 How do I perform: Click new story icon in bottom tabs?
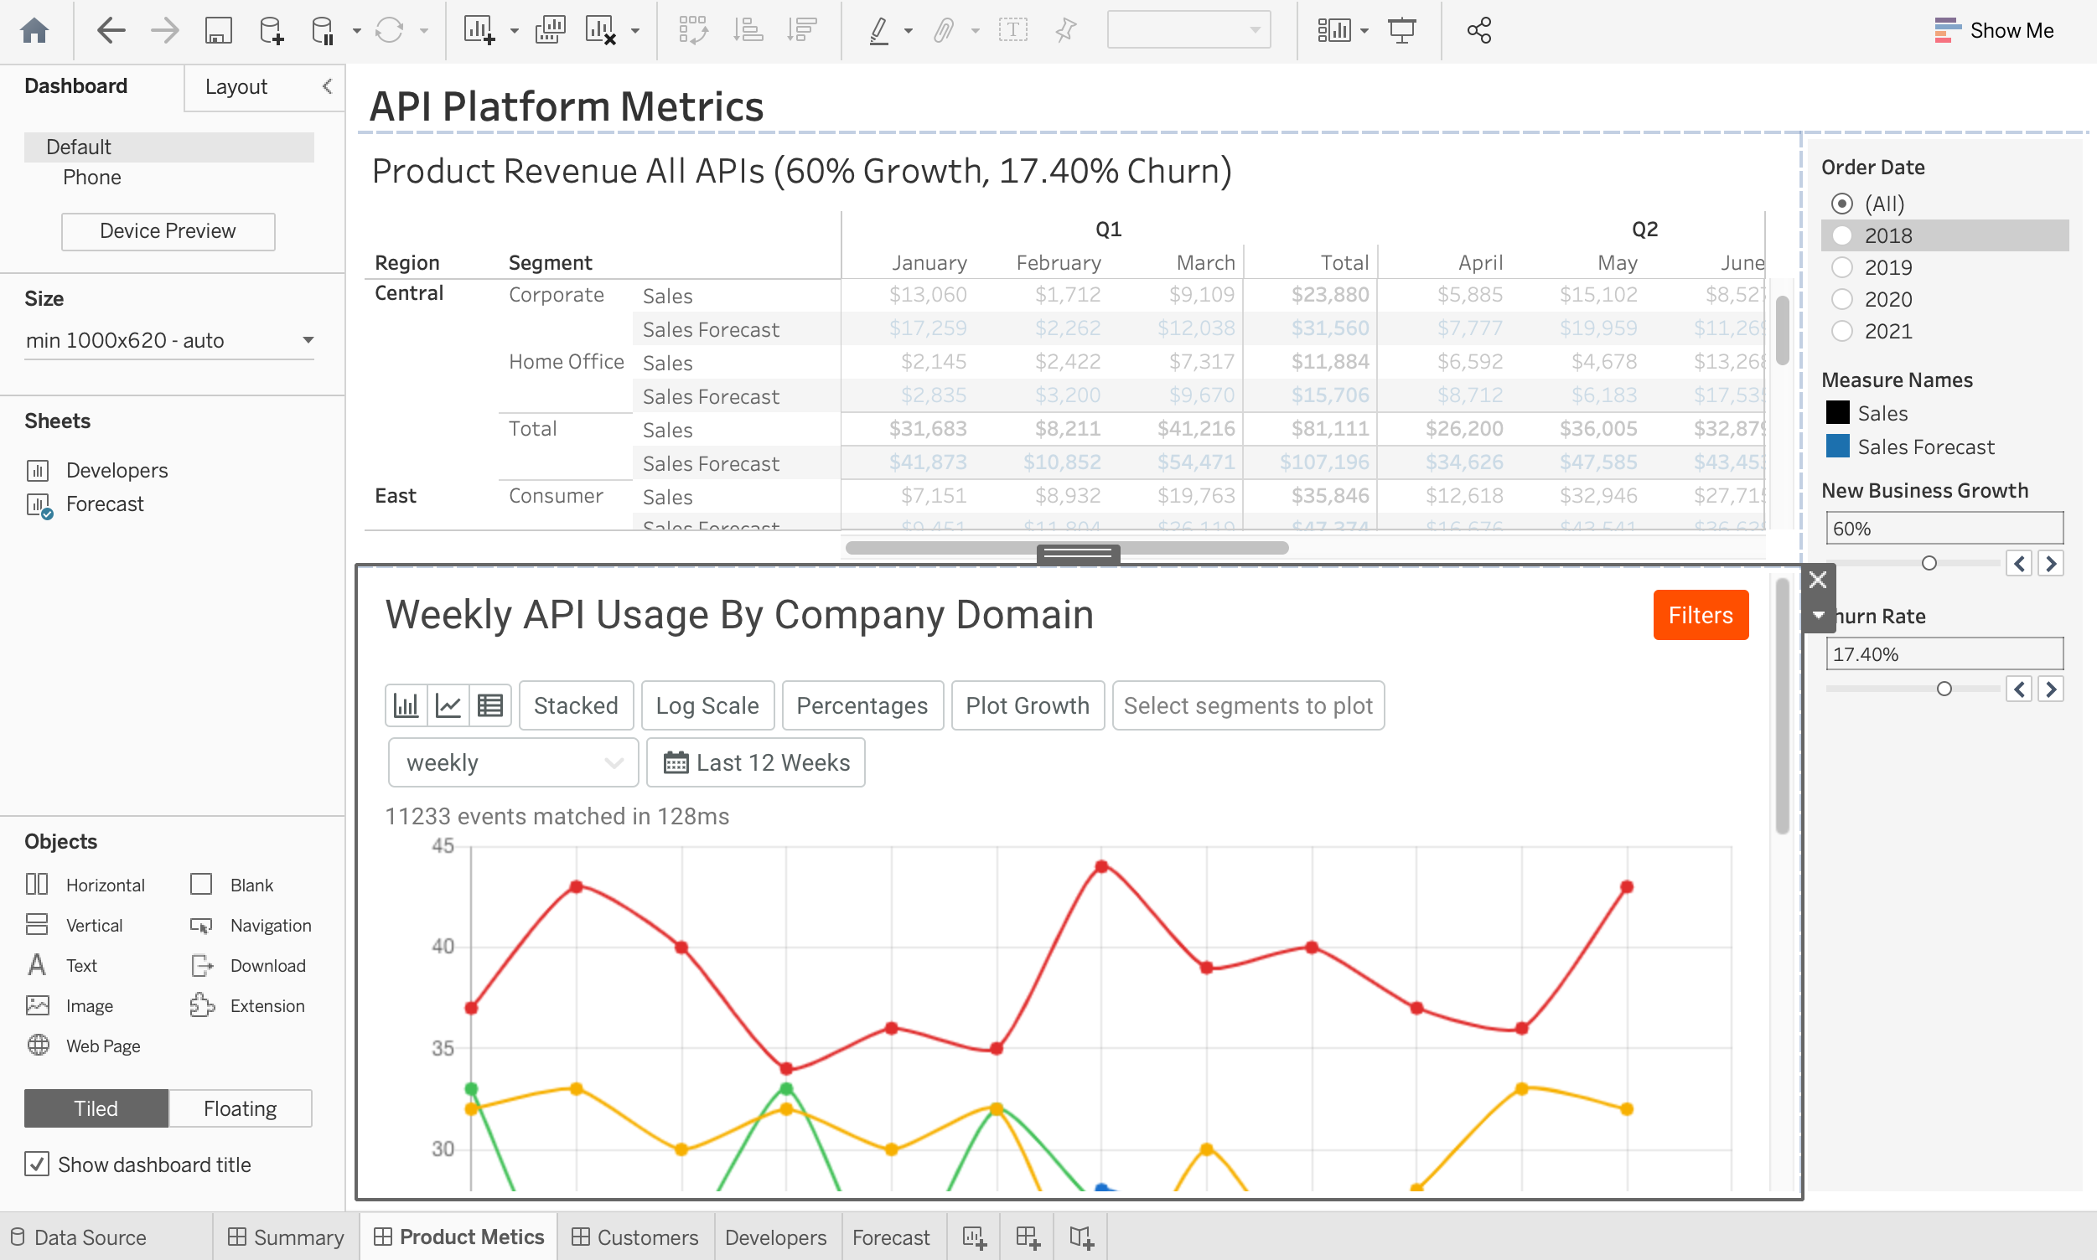coord(1081,1237)
